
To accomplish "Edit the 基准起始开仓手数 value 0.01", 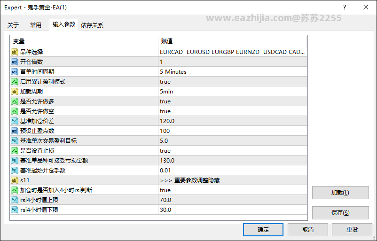I will tap(233, 171).
